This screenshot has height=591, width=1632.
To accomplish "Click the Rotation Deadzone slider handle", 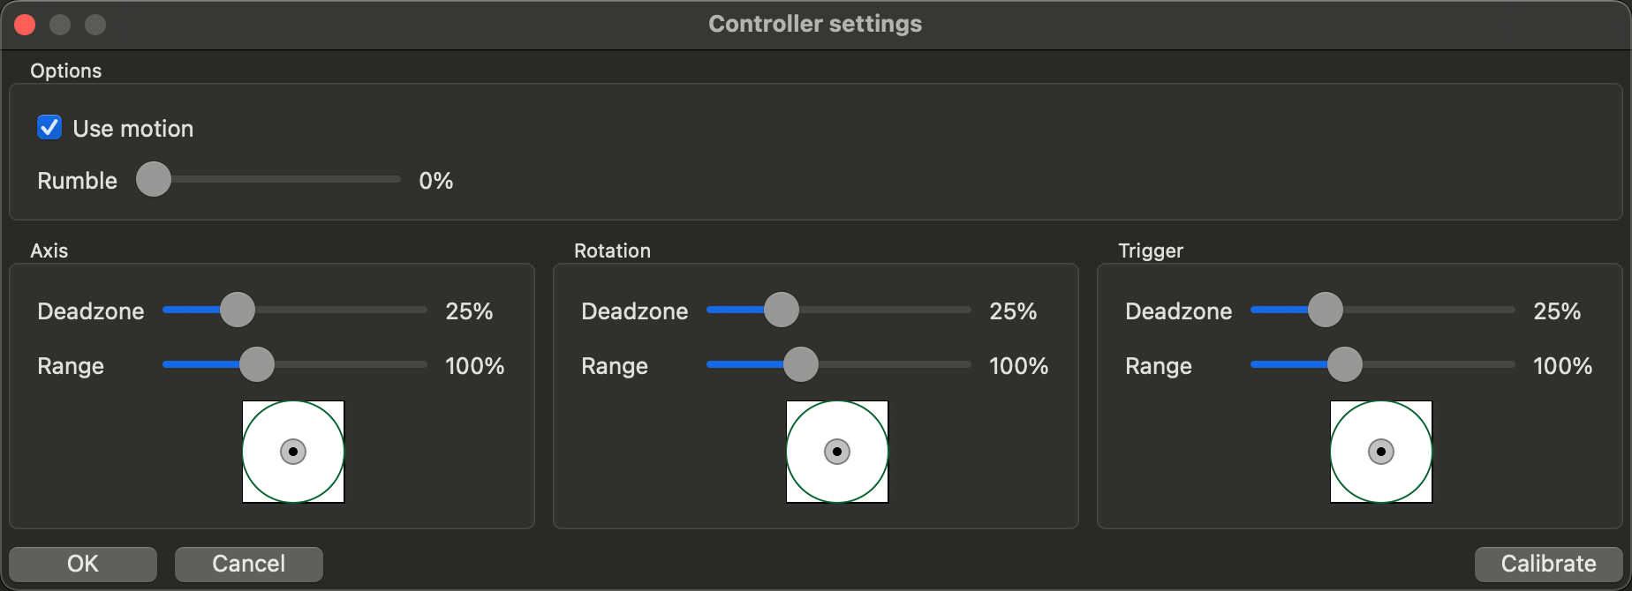I will (781, 310).
